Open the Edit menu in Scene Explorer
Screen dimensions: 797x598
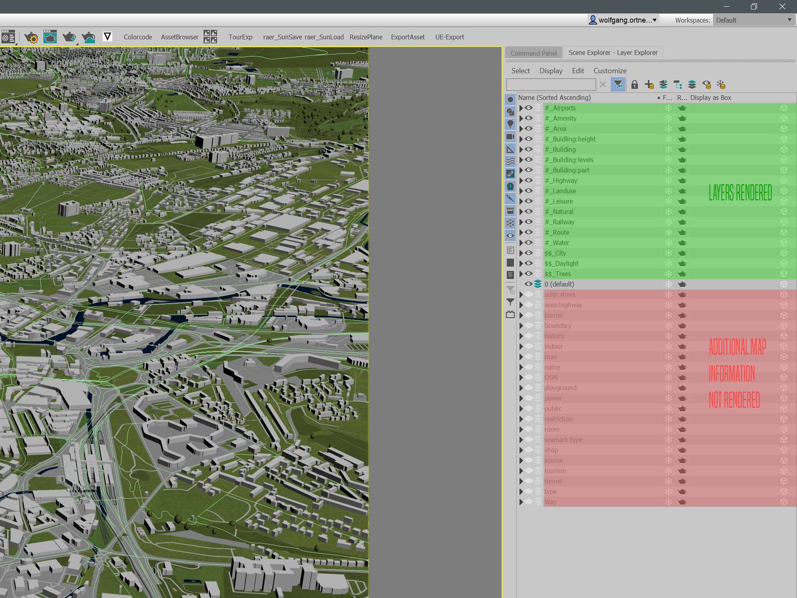click(x=578, y=71)
